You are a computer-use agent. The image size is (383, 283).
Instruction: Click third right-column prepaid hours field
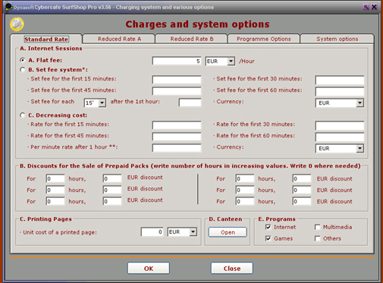point(245,201)
